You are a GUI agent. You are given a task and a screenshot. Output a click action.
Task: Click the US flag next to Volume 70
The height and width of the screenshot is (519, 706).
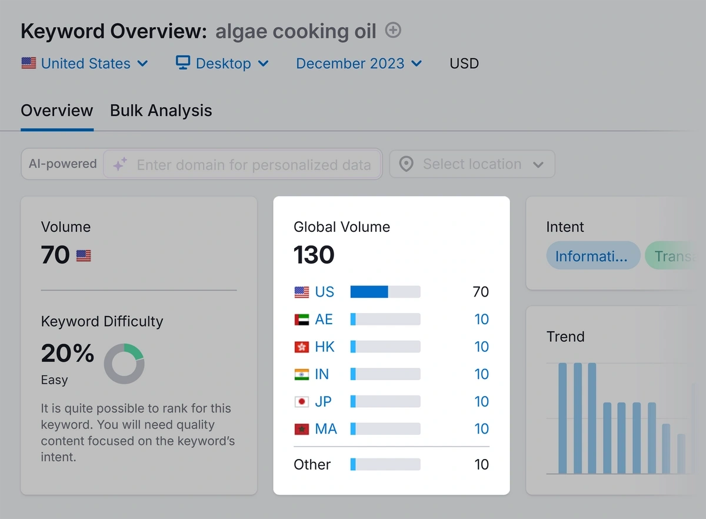pos(84,256)
